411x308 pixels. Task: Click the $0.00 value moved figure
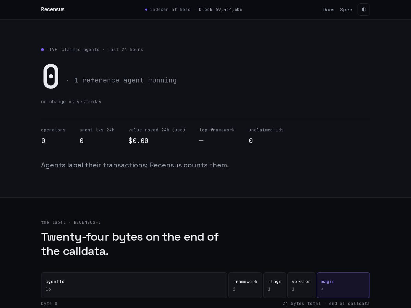point(138,141)
